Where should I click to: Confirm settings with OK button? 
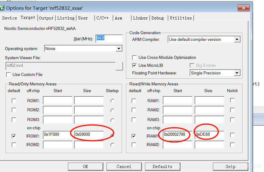(86, 167)
